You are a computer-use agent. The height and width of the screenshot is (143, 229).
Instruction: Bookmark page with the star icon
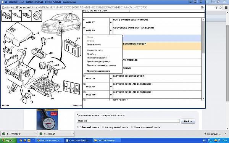[220, 8]
